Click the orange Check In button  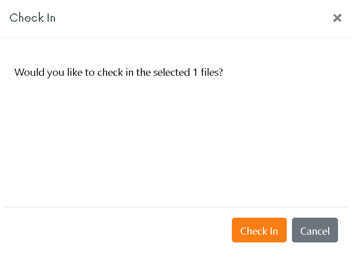[x=259, y=230]
